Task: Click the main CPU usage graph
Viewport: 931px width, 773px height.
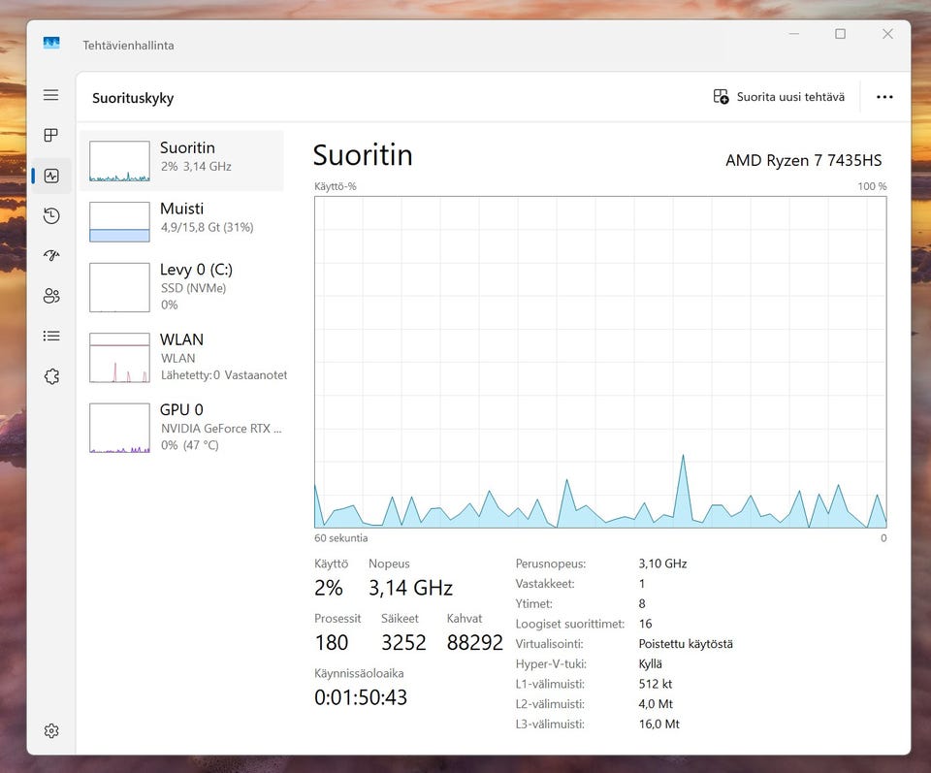Action: (x=600, y=362)
